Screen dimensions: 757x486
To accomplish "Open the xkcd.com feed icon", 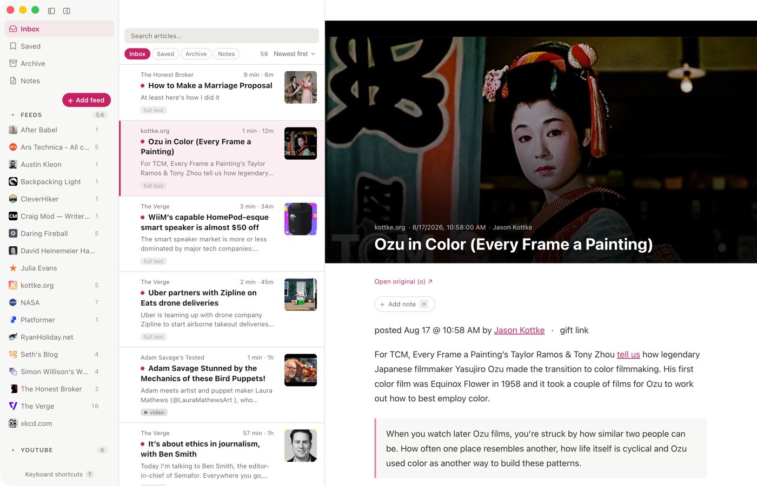I will (x=13, y=424).
